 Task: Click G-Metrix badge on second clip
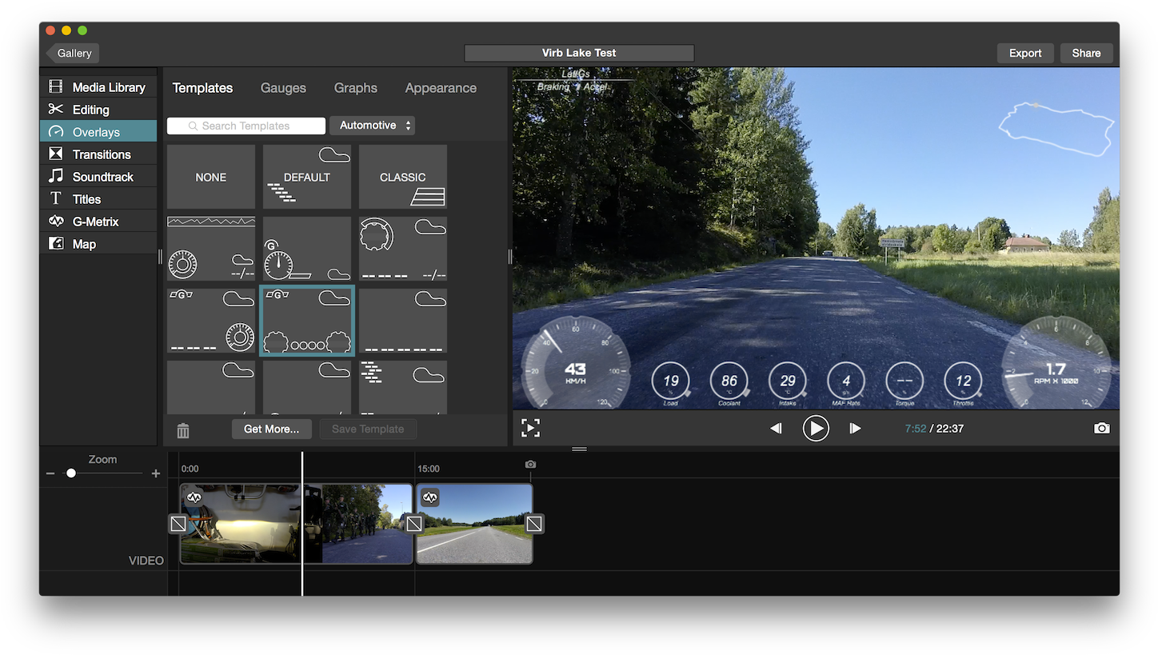(430, 497)
